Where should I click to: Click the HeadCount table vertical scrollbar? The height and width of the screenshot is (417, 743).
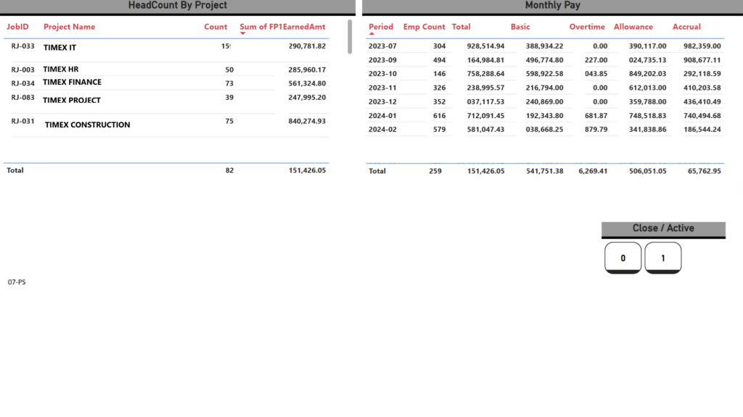(x=350, y=37)
